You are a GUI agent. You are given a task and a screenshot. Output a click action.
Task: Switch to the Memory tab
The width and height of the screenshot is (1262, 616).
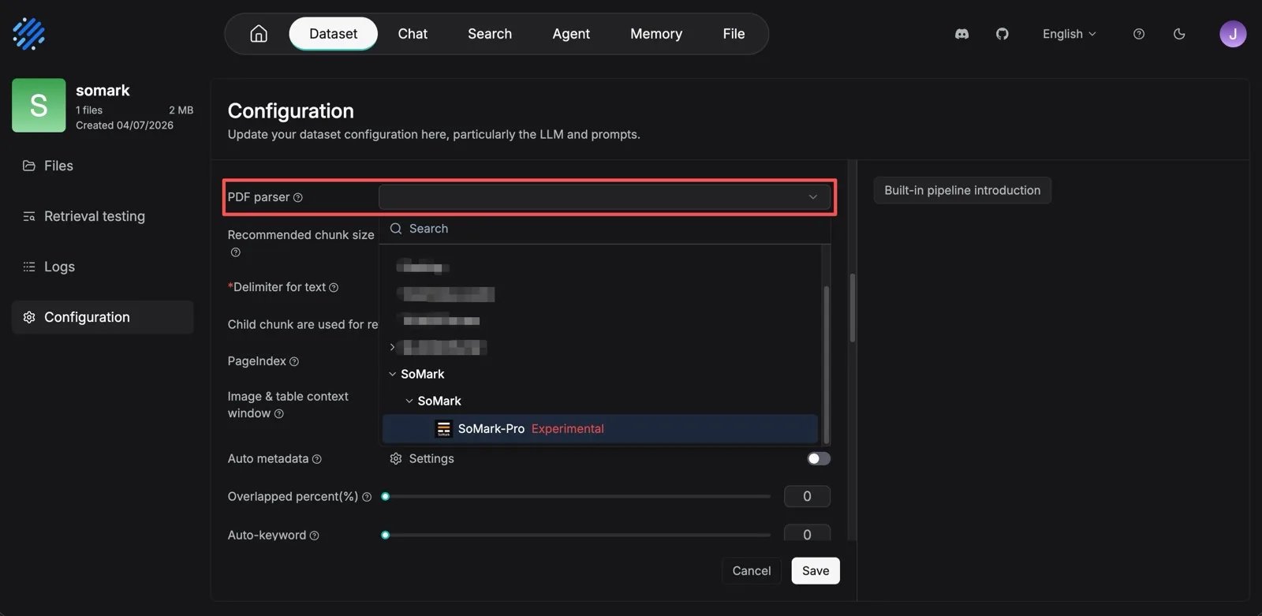[x=656, y=34]
